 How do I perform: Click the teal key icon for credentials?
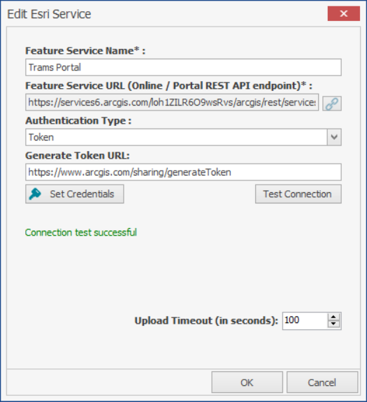[35, 194]
